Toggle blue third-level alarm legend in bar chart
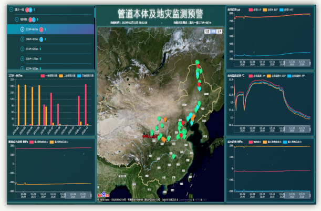321x211 pixels. pos(85,76)
